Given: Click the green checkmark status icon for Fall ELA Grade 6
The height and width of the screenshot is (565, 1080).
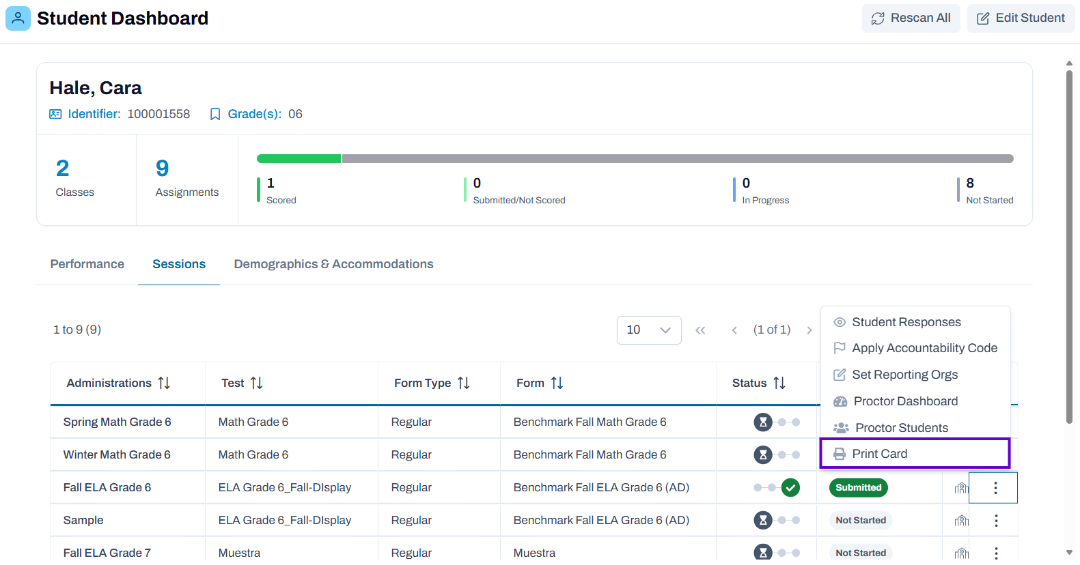Looking at the screenshot, I should [x=790, y=487].
